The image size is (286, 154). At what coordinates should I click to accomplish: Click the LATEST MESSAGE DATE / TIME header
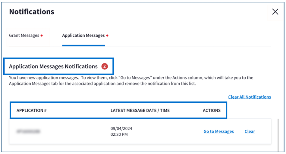(x=140, y=110)
